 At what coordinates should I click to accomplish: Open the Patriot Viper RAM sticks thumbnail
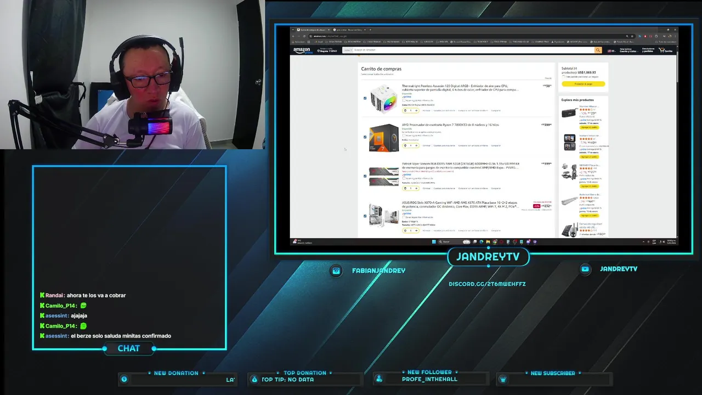tap(383, 176)
